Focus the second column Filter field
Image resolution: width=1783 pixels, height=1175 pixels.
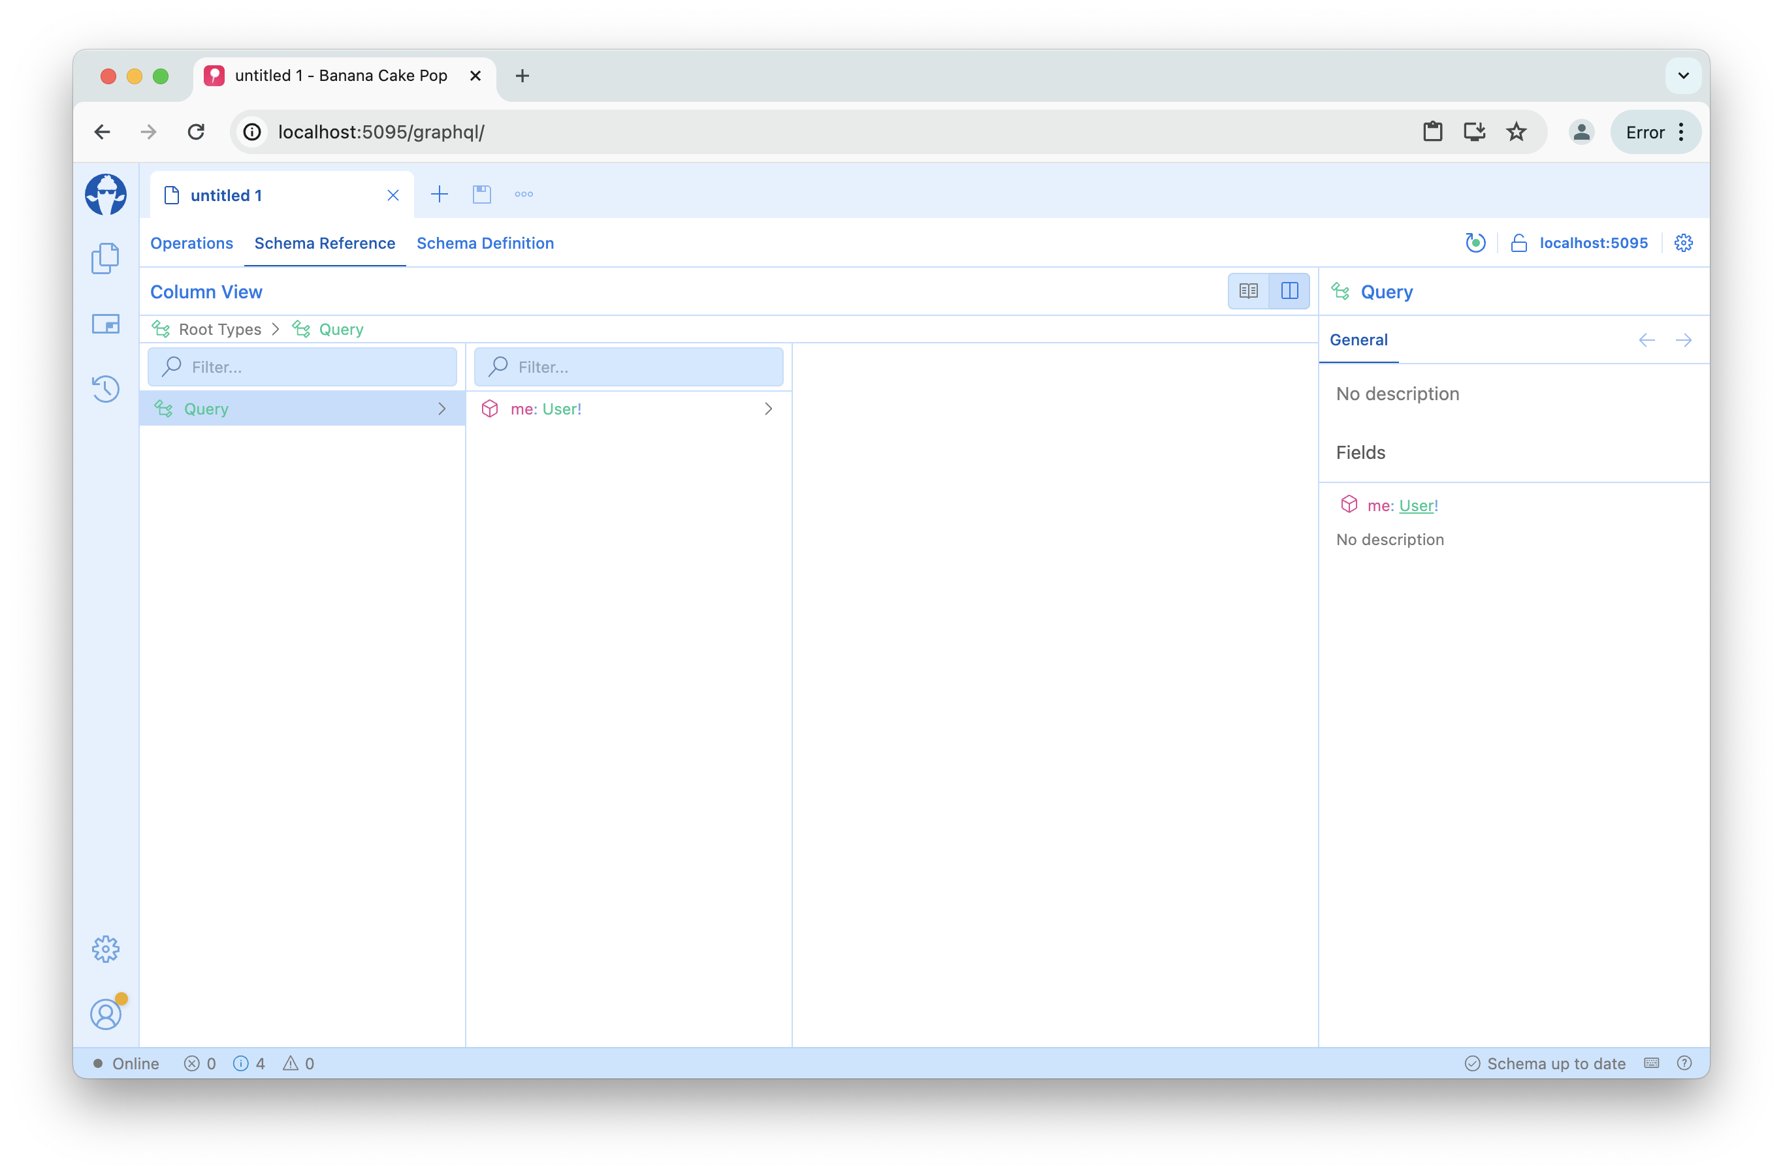(628, 367)
